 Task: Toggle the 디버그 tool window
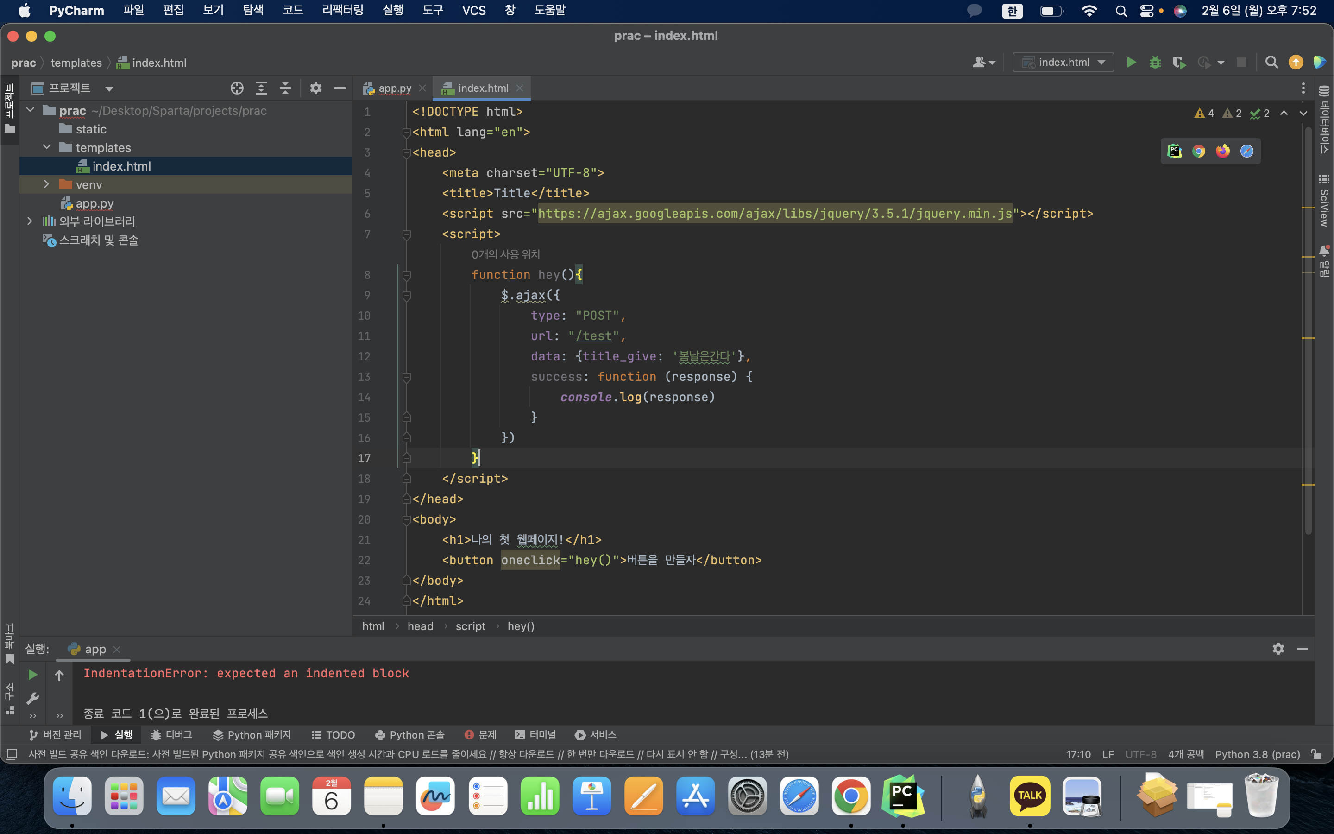click(171, 735)
